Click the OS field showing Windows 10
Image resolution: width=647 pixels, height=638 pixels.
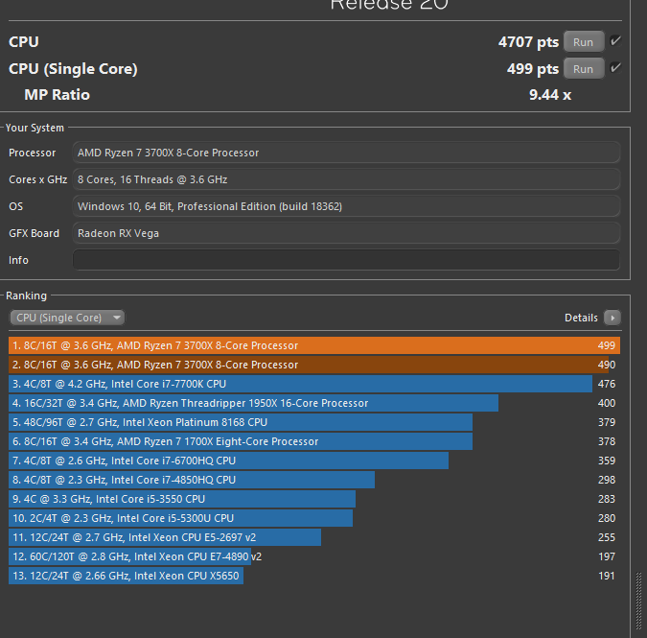346,206
